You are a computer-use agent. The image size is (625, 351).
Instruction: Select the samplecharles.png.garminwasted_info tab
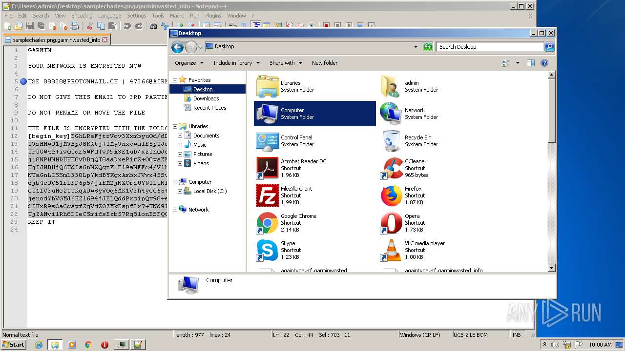pos(56,40)
